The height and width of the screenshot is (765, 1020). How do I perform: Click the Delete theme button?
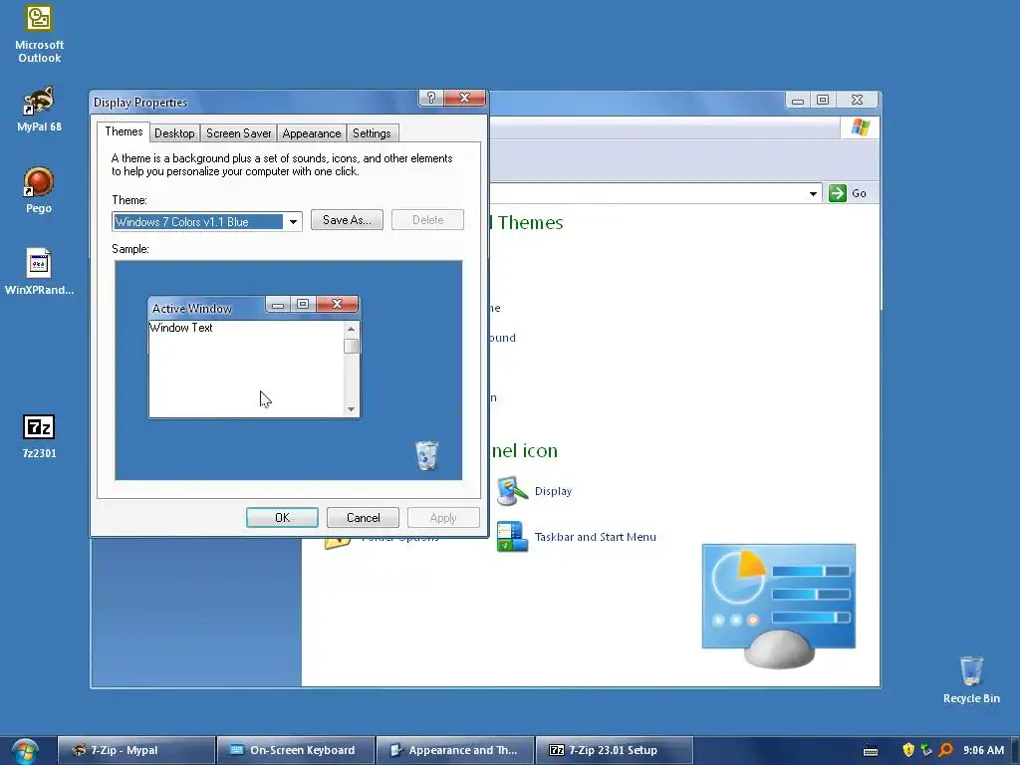pos(427,220)
